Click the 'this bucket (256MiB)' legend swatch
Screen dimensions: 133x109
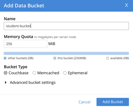pyautogui.click(x=55, y=58)
